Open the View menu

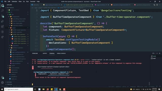[20, 2]
